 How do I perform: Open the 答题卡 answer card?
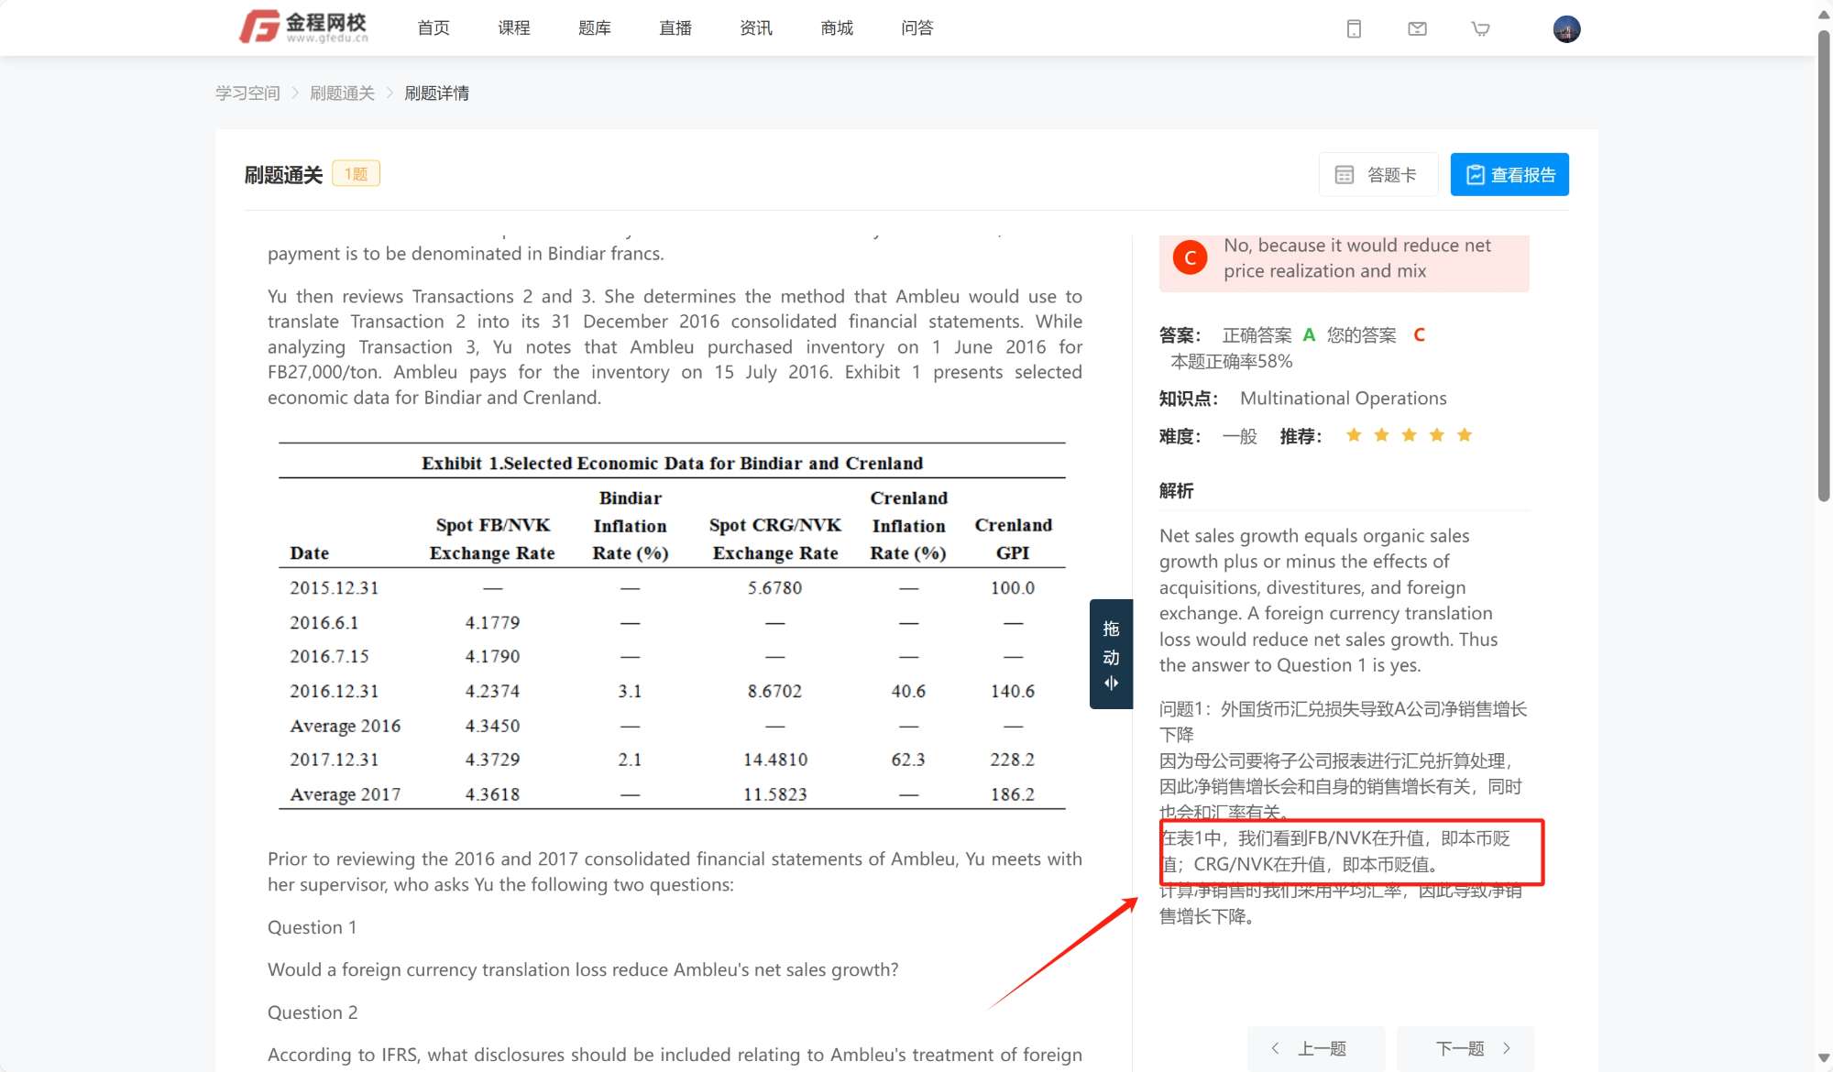(1377, 175)
